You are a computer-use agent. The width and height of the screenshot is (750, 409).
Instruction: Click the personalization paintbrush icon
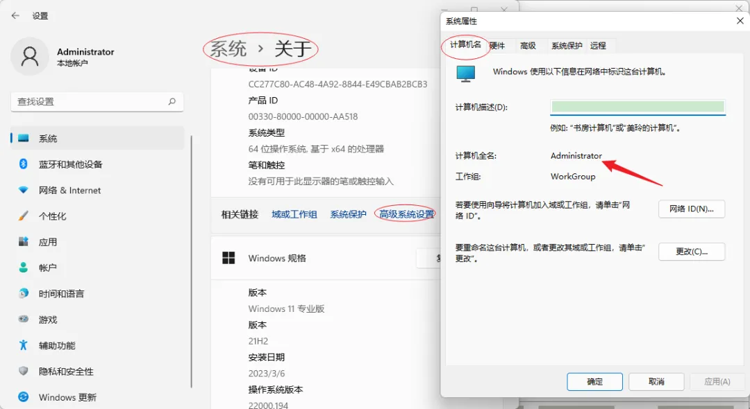[23, 216]
